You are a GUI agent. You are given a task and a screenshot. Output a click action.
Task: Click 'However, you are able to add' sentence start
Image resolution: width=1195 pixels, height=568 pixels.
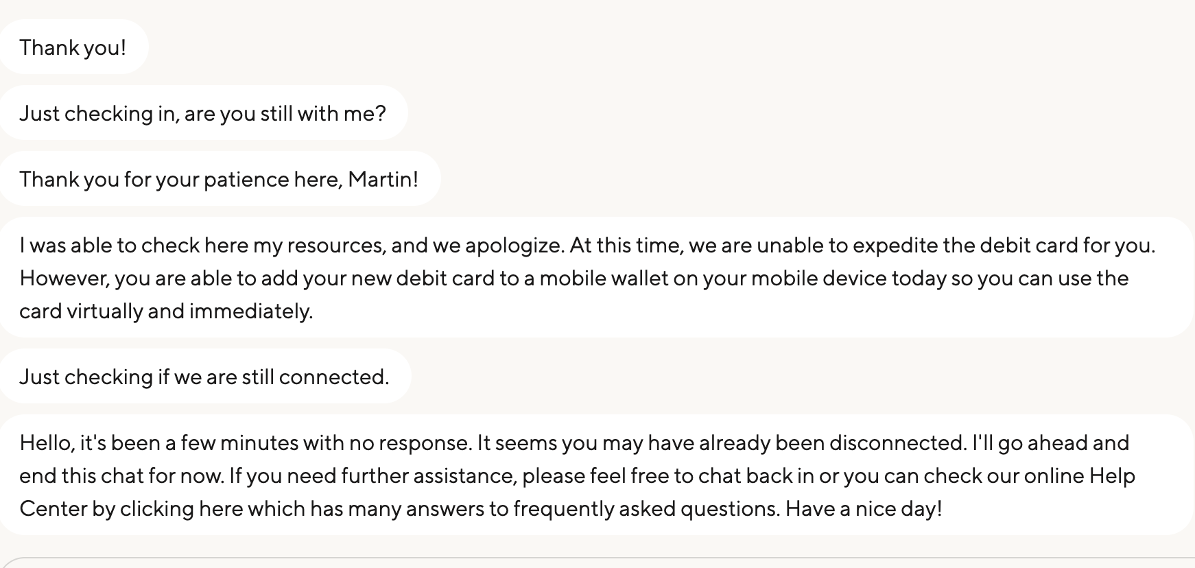[x=159, y=279]
